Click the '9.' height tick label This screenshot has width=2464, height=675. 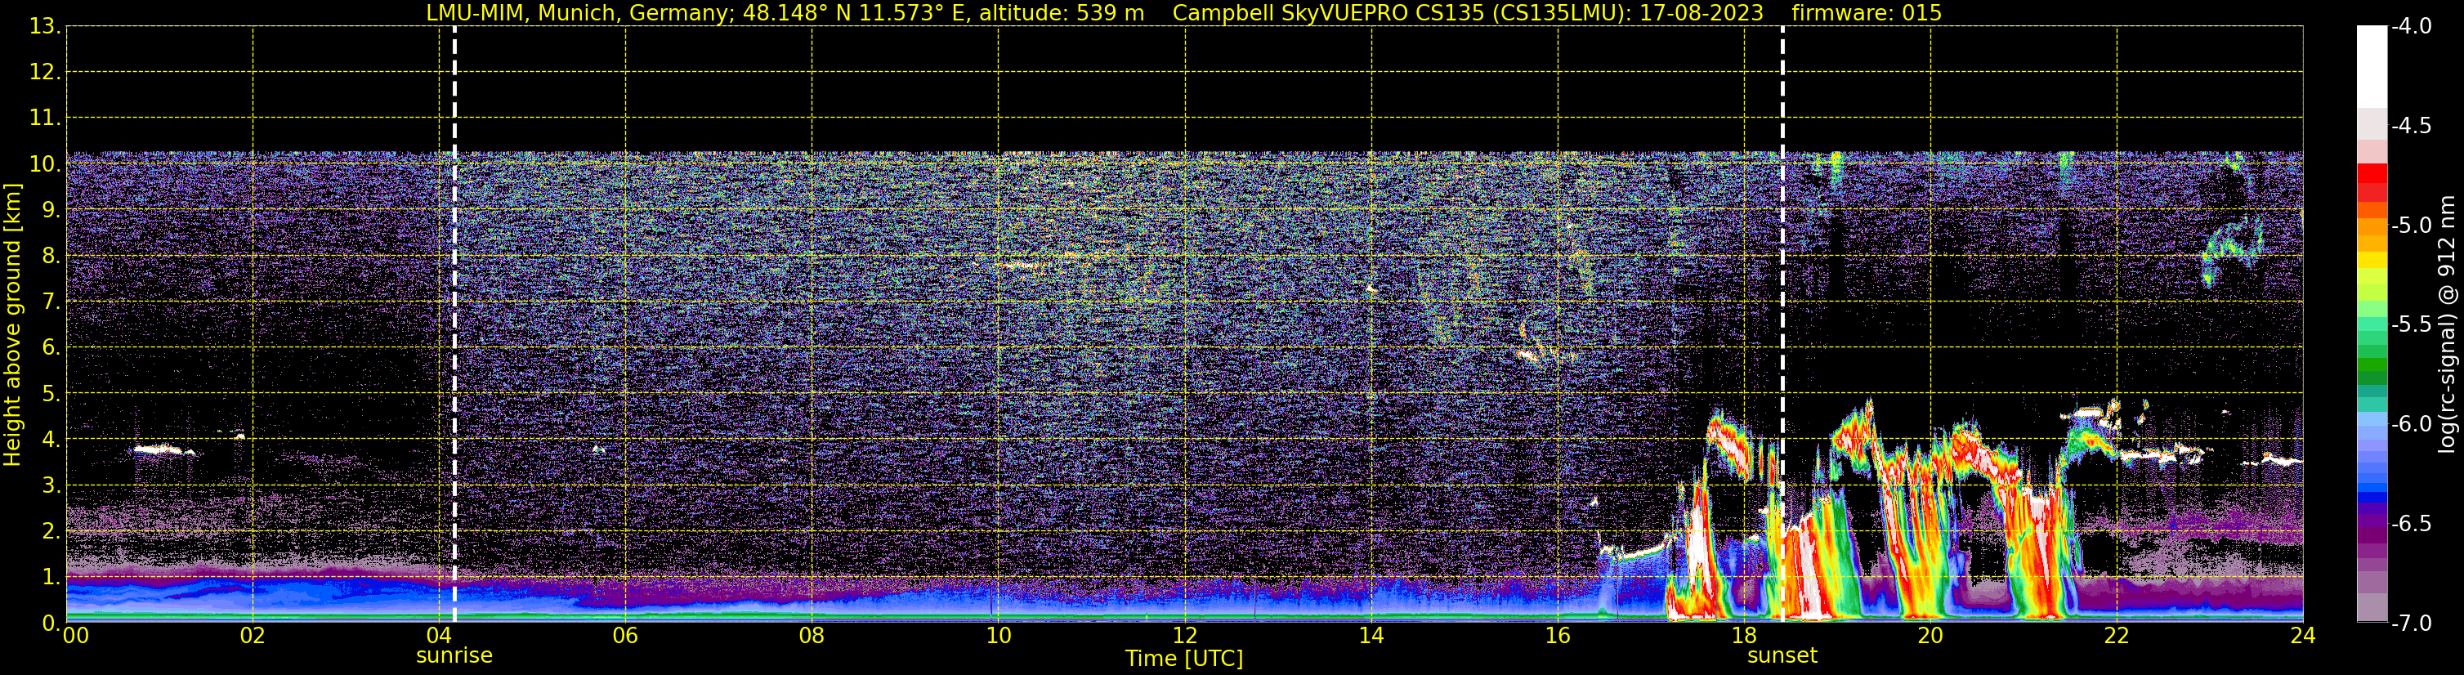51,209
